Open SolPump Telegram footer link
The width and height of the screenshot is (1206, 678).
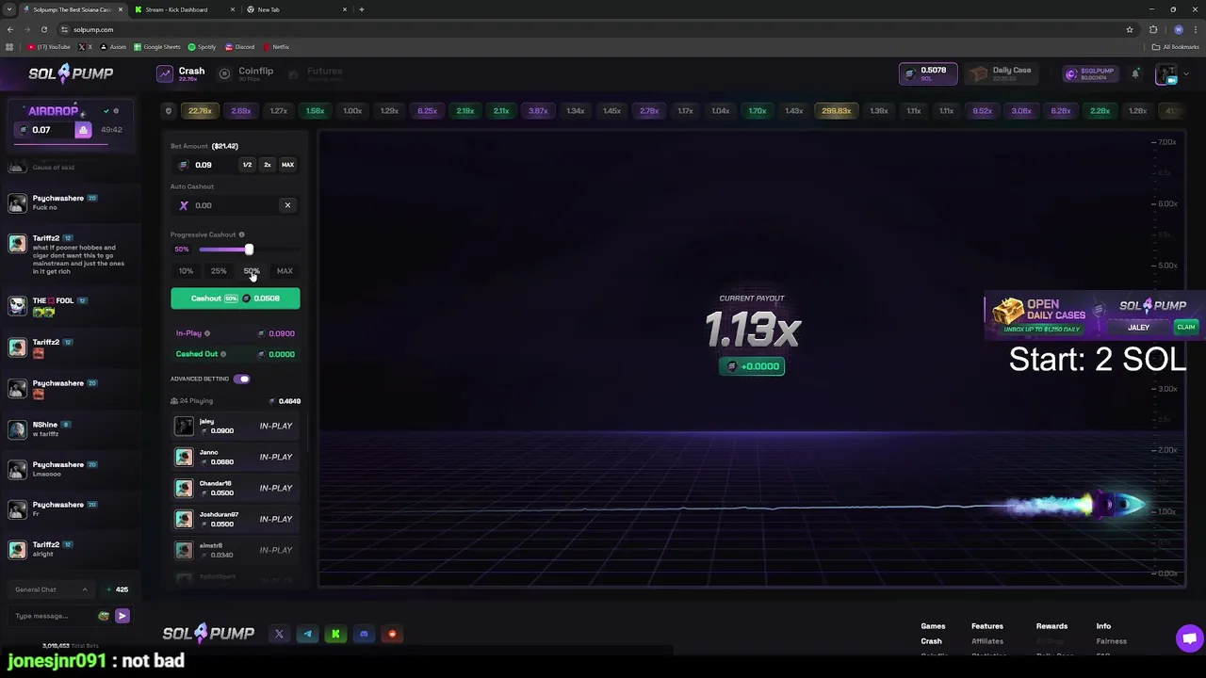(x=307, y=634)
